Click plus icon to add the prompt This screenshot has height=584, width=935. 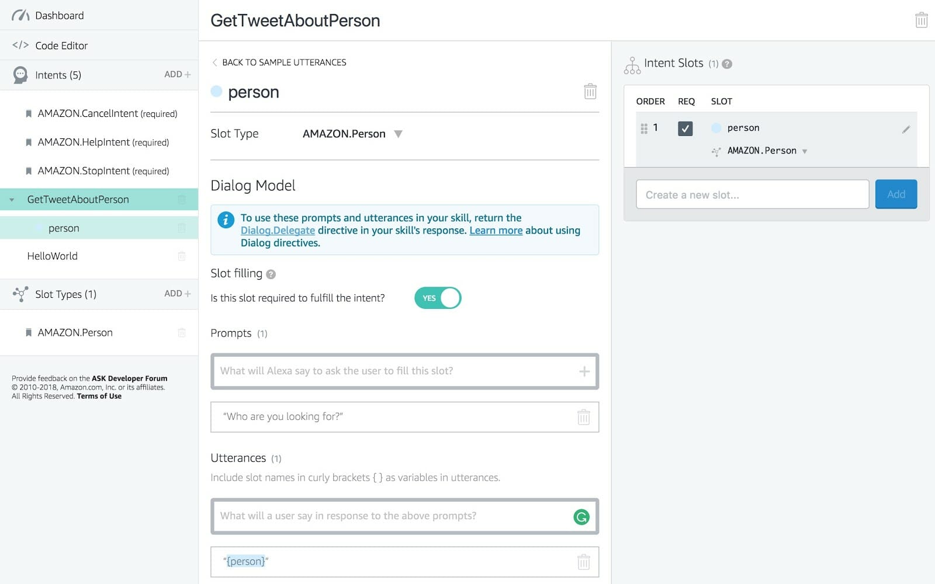584,371
